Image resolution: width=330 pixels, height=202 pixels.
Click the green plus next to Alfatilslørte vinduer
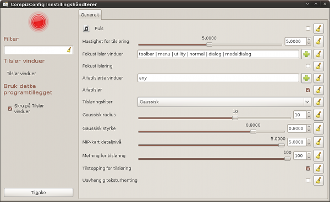click(x=306, y=78)
